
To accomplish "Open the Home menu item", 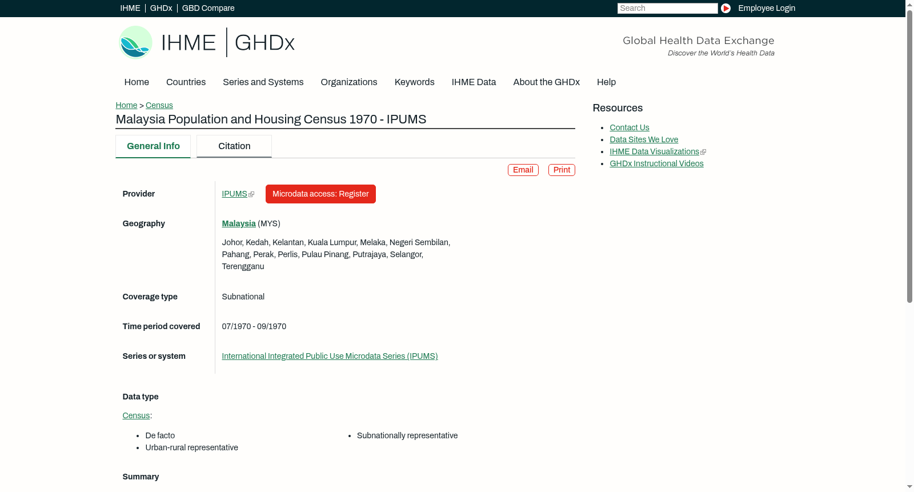I will pos(137,82).
